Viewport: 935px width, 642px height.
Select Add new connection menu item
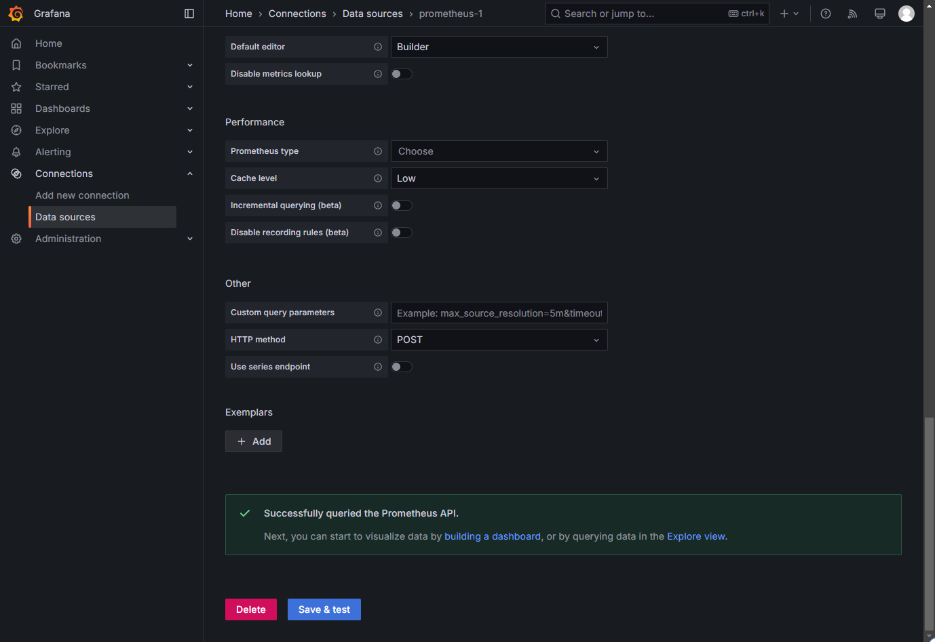[82, 195]
